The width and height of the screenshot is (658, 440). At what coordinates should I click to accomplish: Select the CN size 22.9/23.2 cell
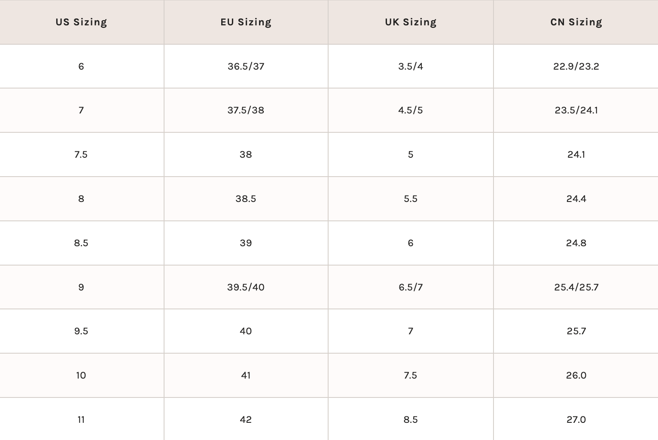[576, 67]
